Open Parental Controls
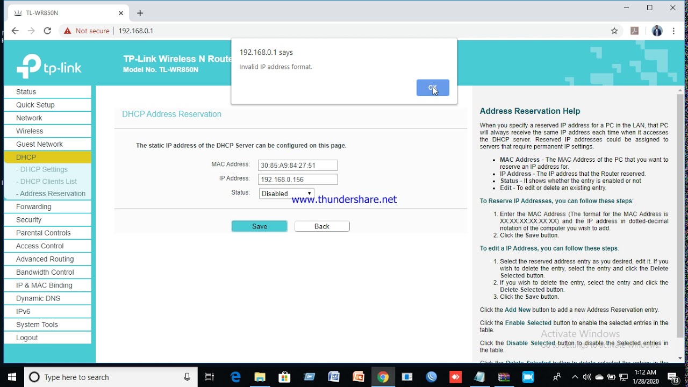 pos(47,233)
